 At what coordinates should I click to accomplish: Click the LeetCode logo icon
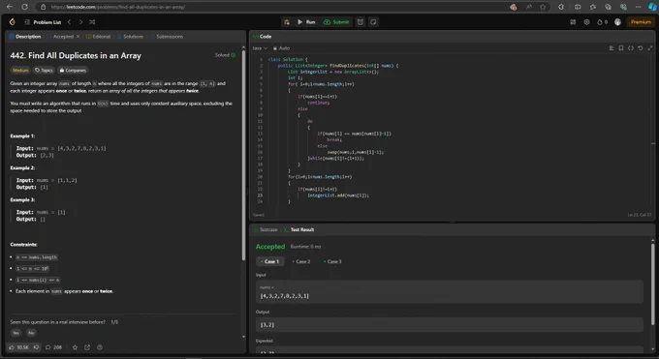13,22
